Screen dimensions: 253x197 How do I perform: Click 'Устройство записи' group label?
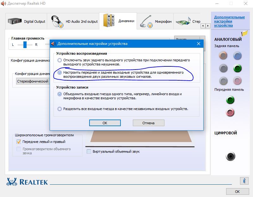tap(72, 87)
